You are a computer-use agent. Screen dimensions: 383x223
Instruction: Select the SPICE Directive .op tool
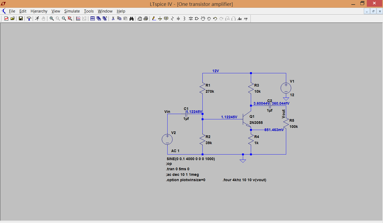246,18
